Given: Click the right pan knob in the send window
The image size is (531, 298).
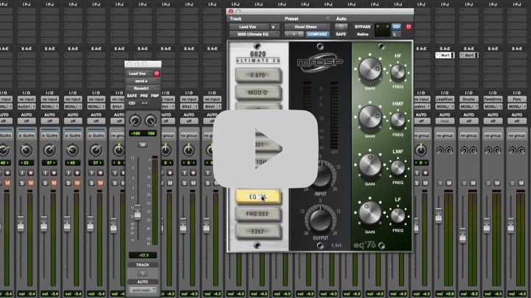Looking at the screenshot, I should click(x=150, y=121).
